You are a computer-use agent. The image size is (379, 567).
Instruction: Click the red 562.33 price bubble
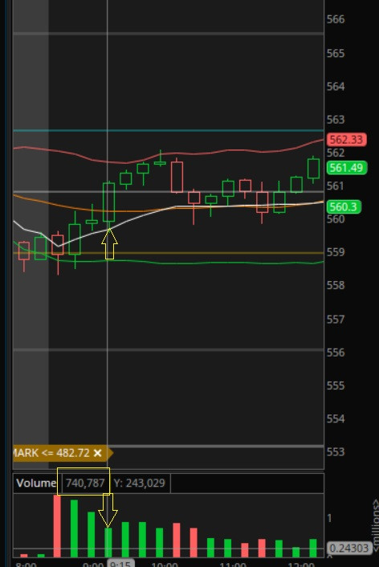point(346,139)
